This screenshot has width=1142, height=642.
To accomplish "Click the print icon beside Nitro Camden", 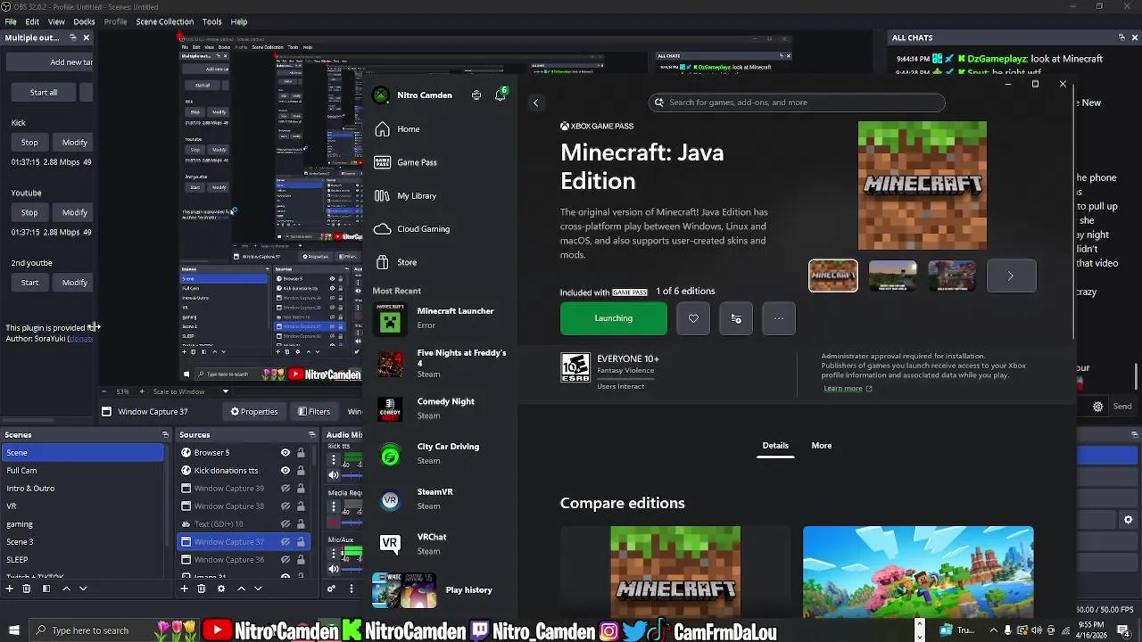I will 476,95.
